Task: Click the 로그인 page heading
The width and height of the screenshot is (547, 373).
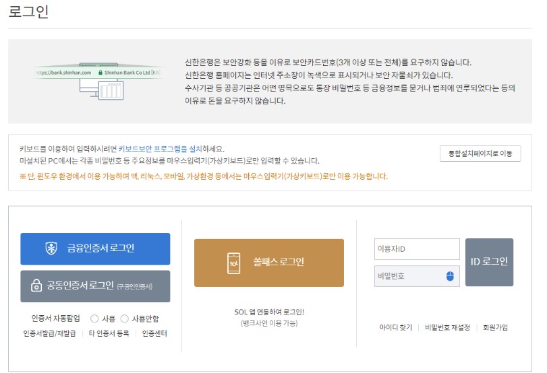Action: tap(28, 11)
